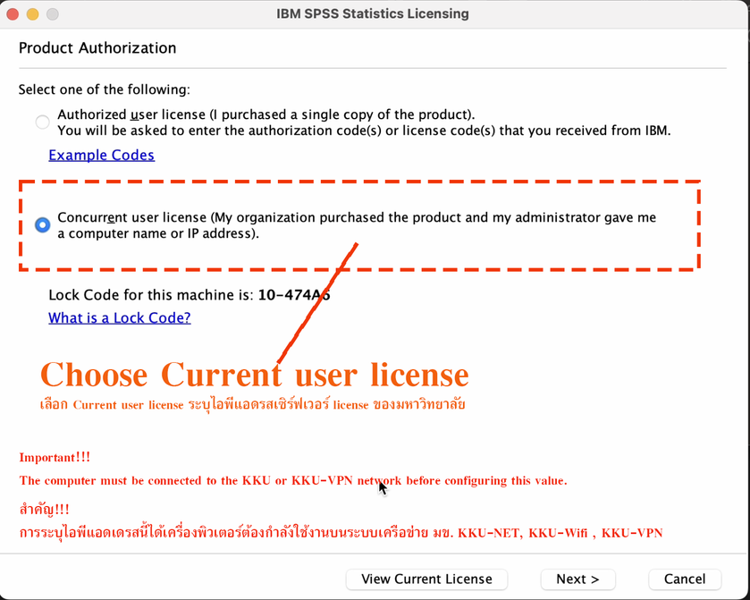This screenshot has height=600, width=750.
Task: Click the View Current License button
Action: click(426, 579)
